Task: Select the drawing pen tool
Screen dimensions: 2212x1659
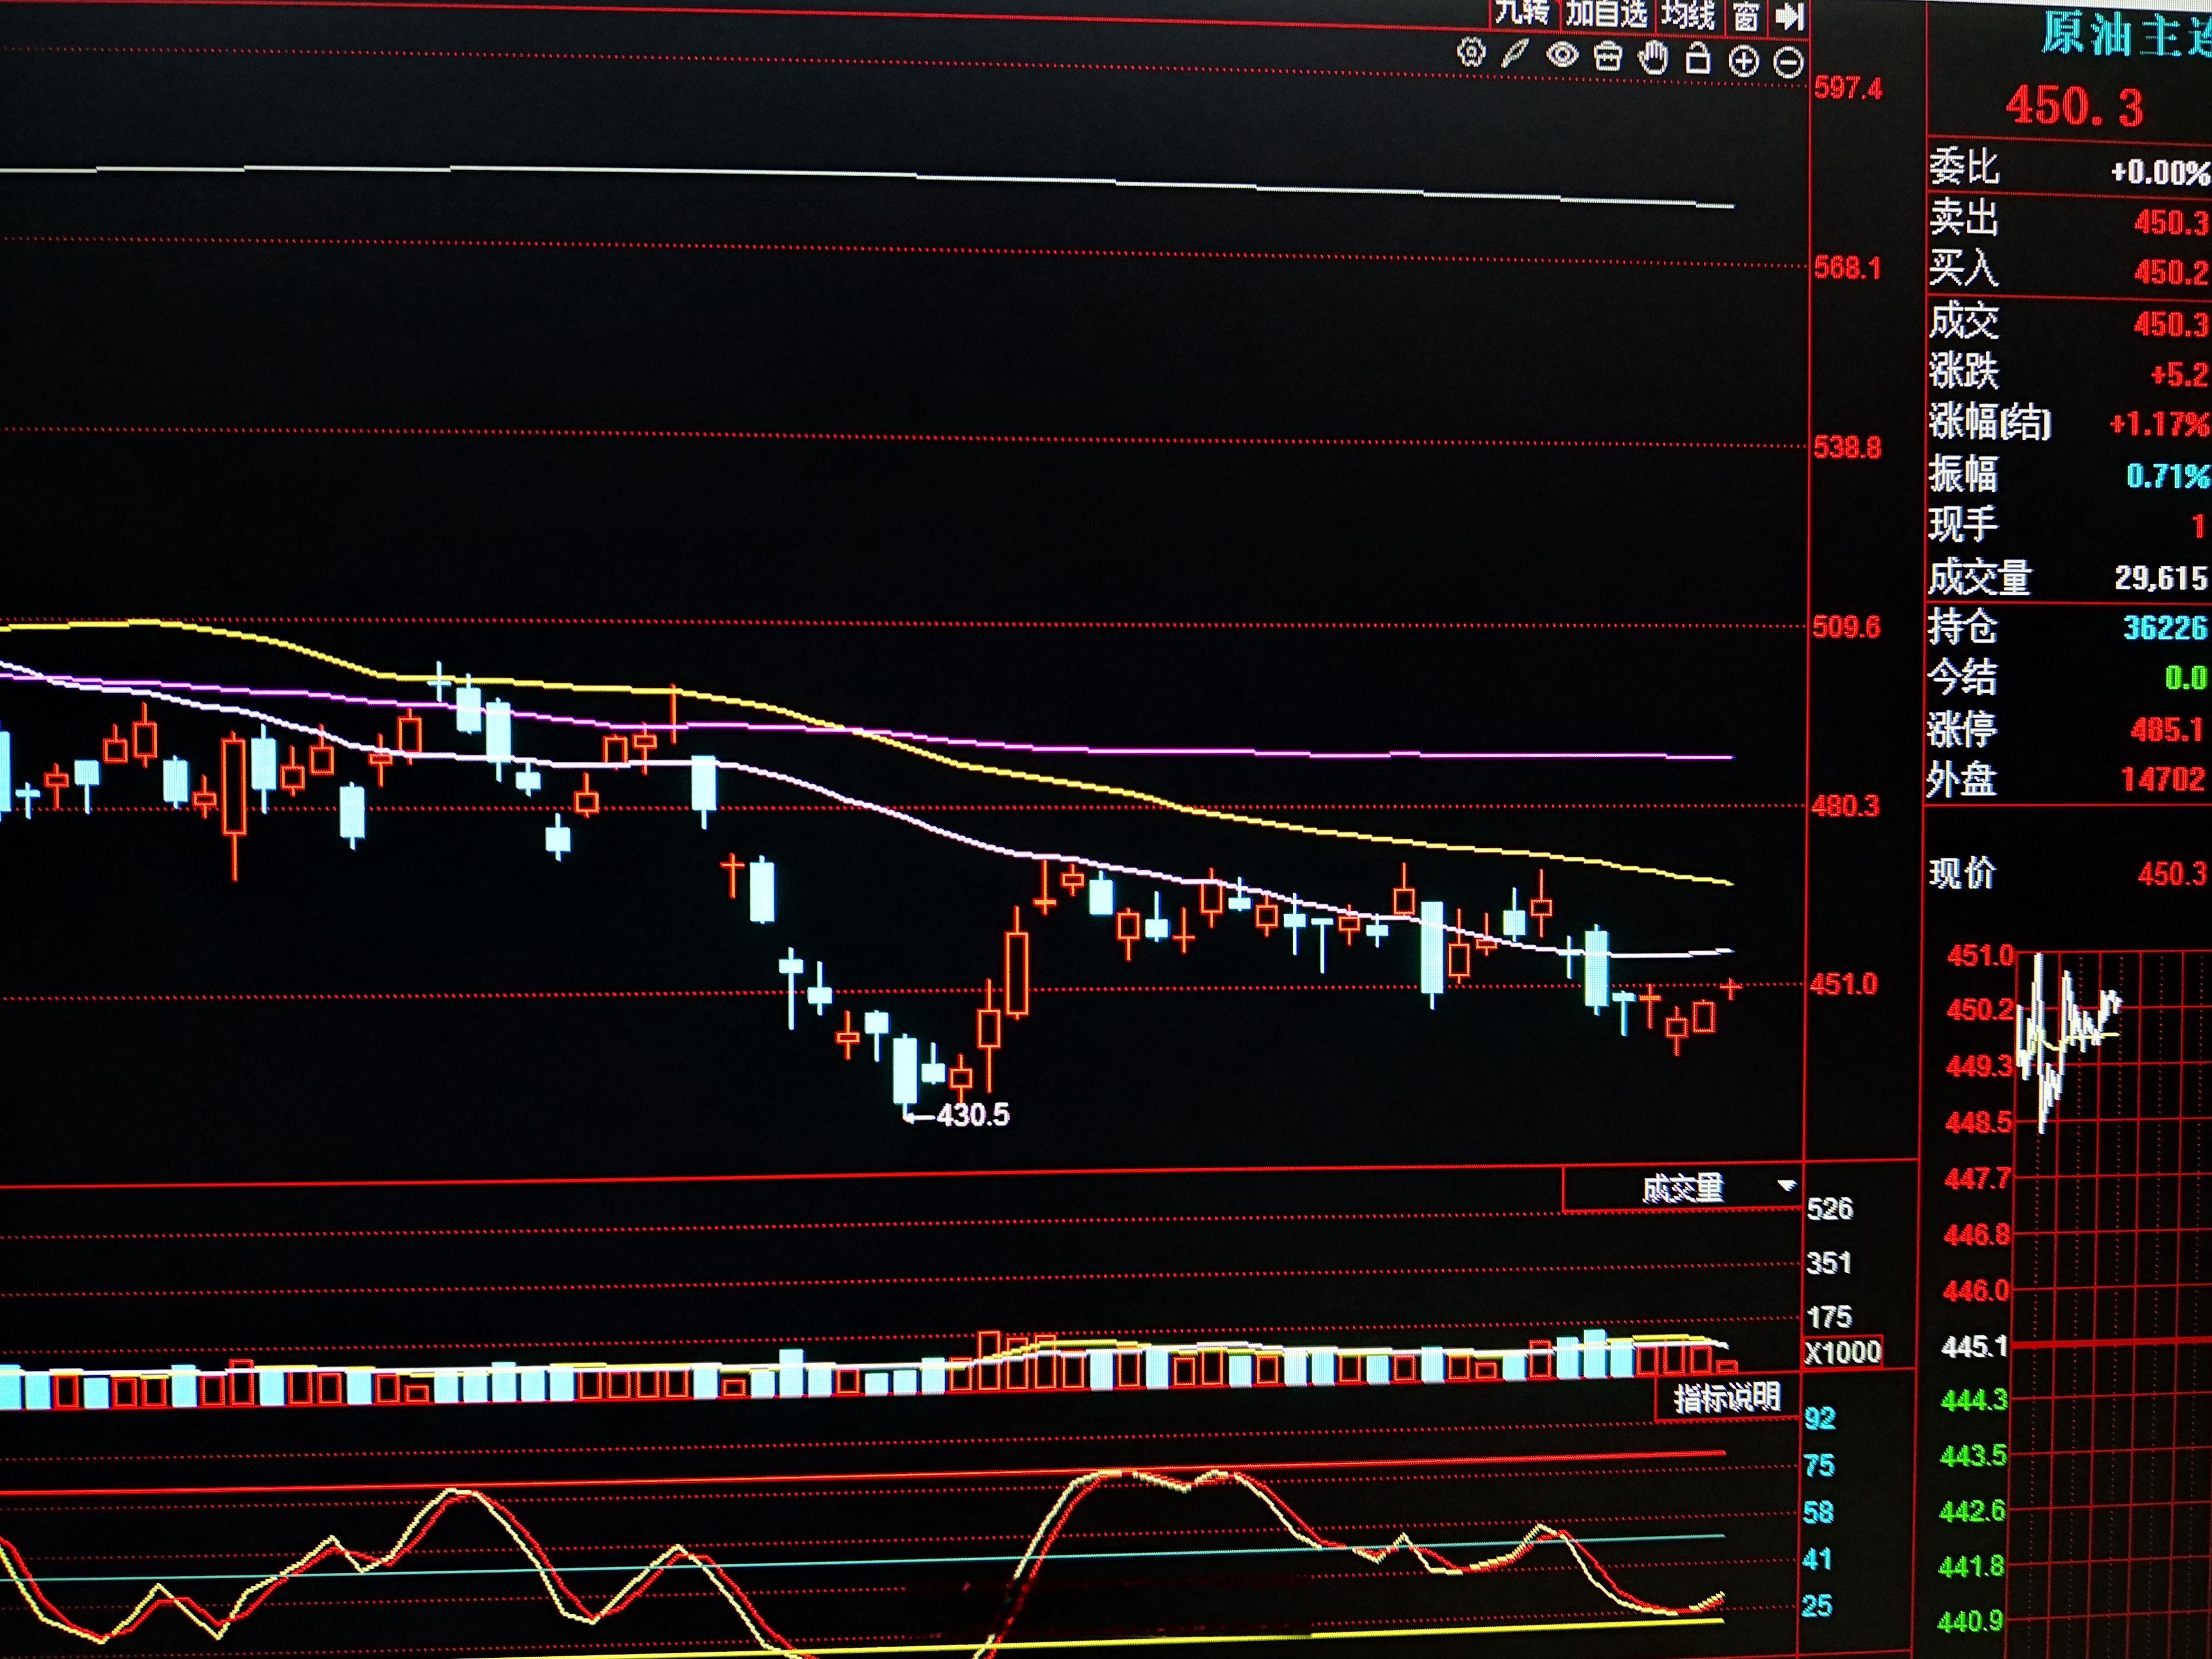Action: click(1515, 54)
